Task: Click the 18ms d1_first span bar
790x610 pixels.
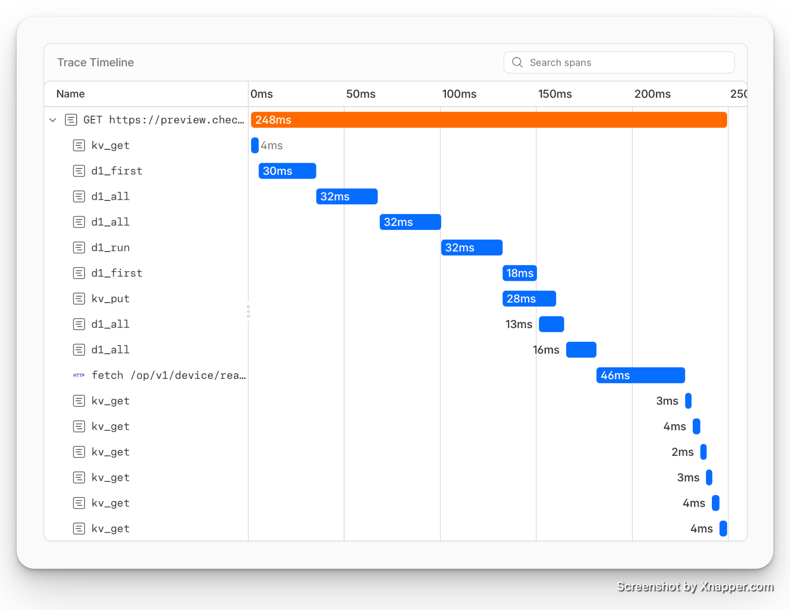Action: pos(519,273)
